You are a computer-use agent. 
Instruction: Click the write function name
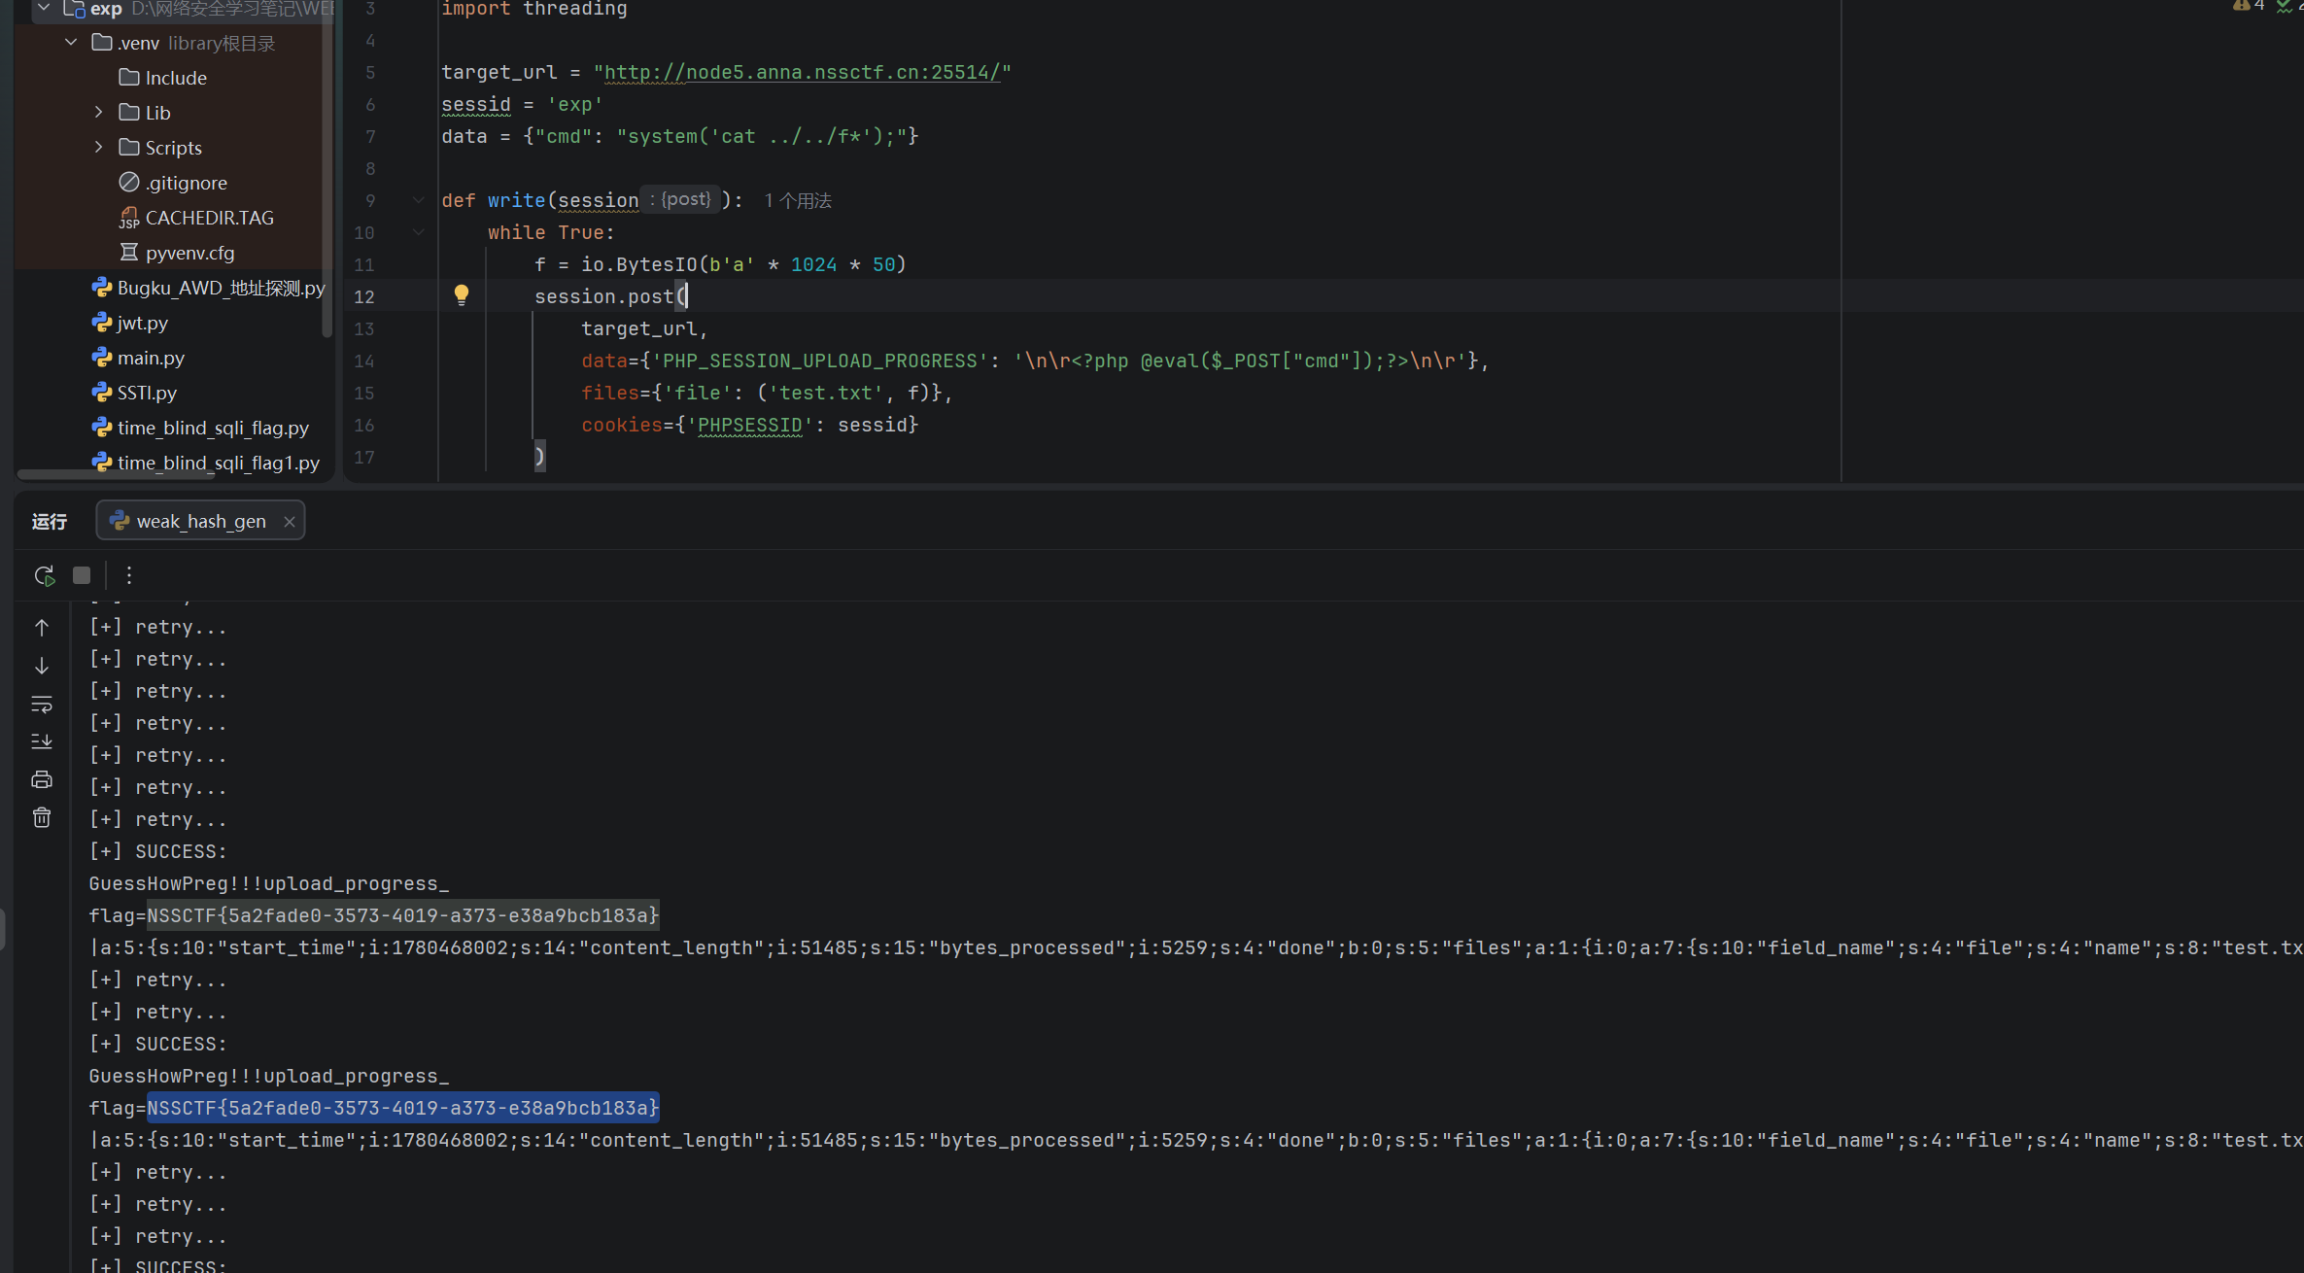coord(516,200)
